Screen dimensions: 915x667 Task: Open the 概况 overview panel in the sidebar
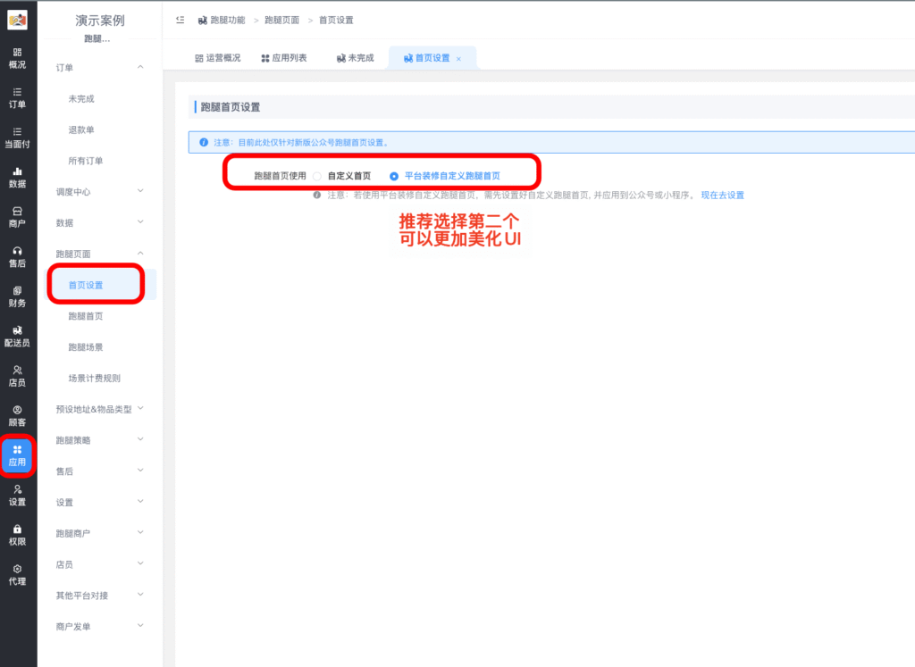pyautogui.click(x=17, y=58)
